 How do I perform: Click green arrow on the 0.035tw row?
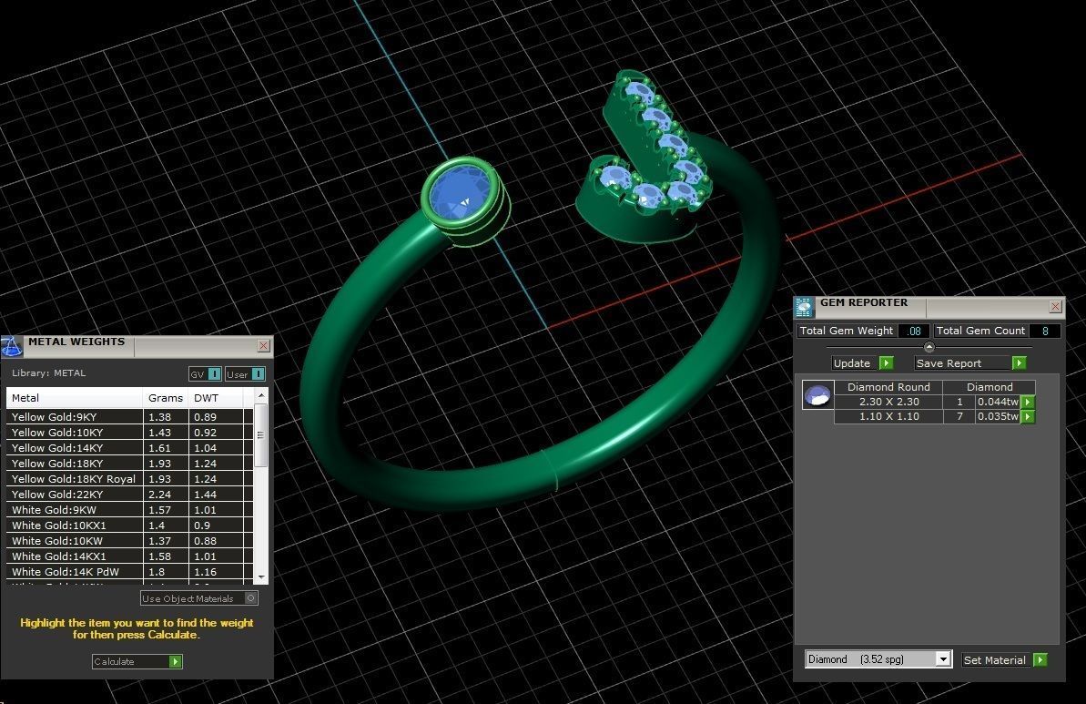(x=1028, y=416)
